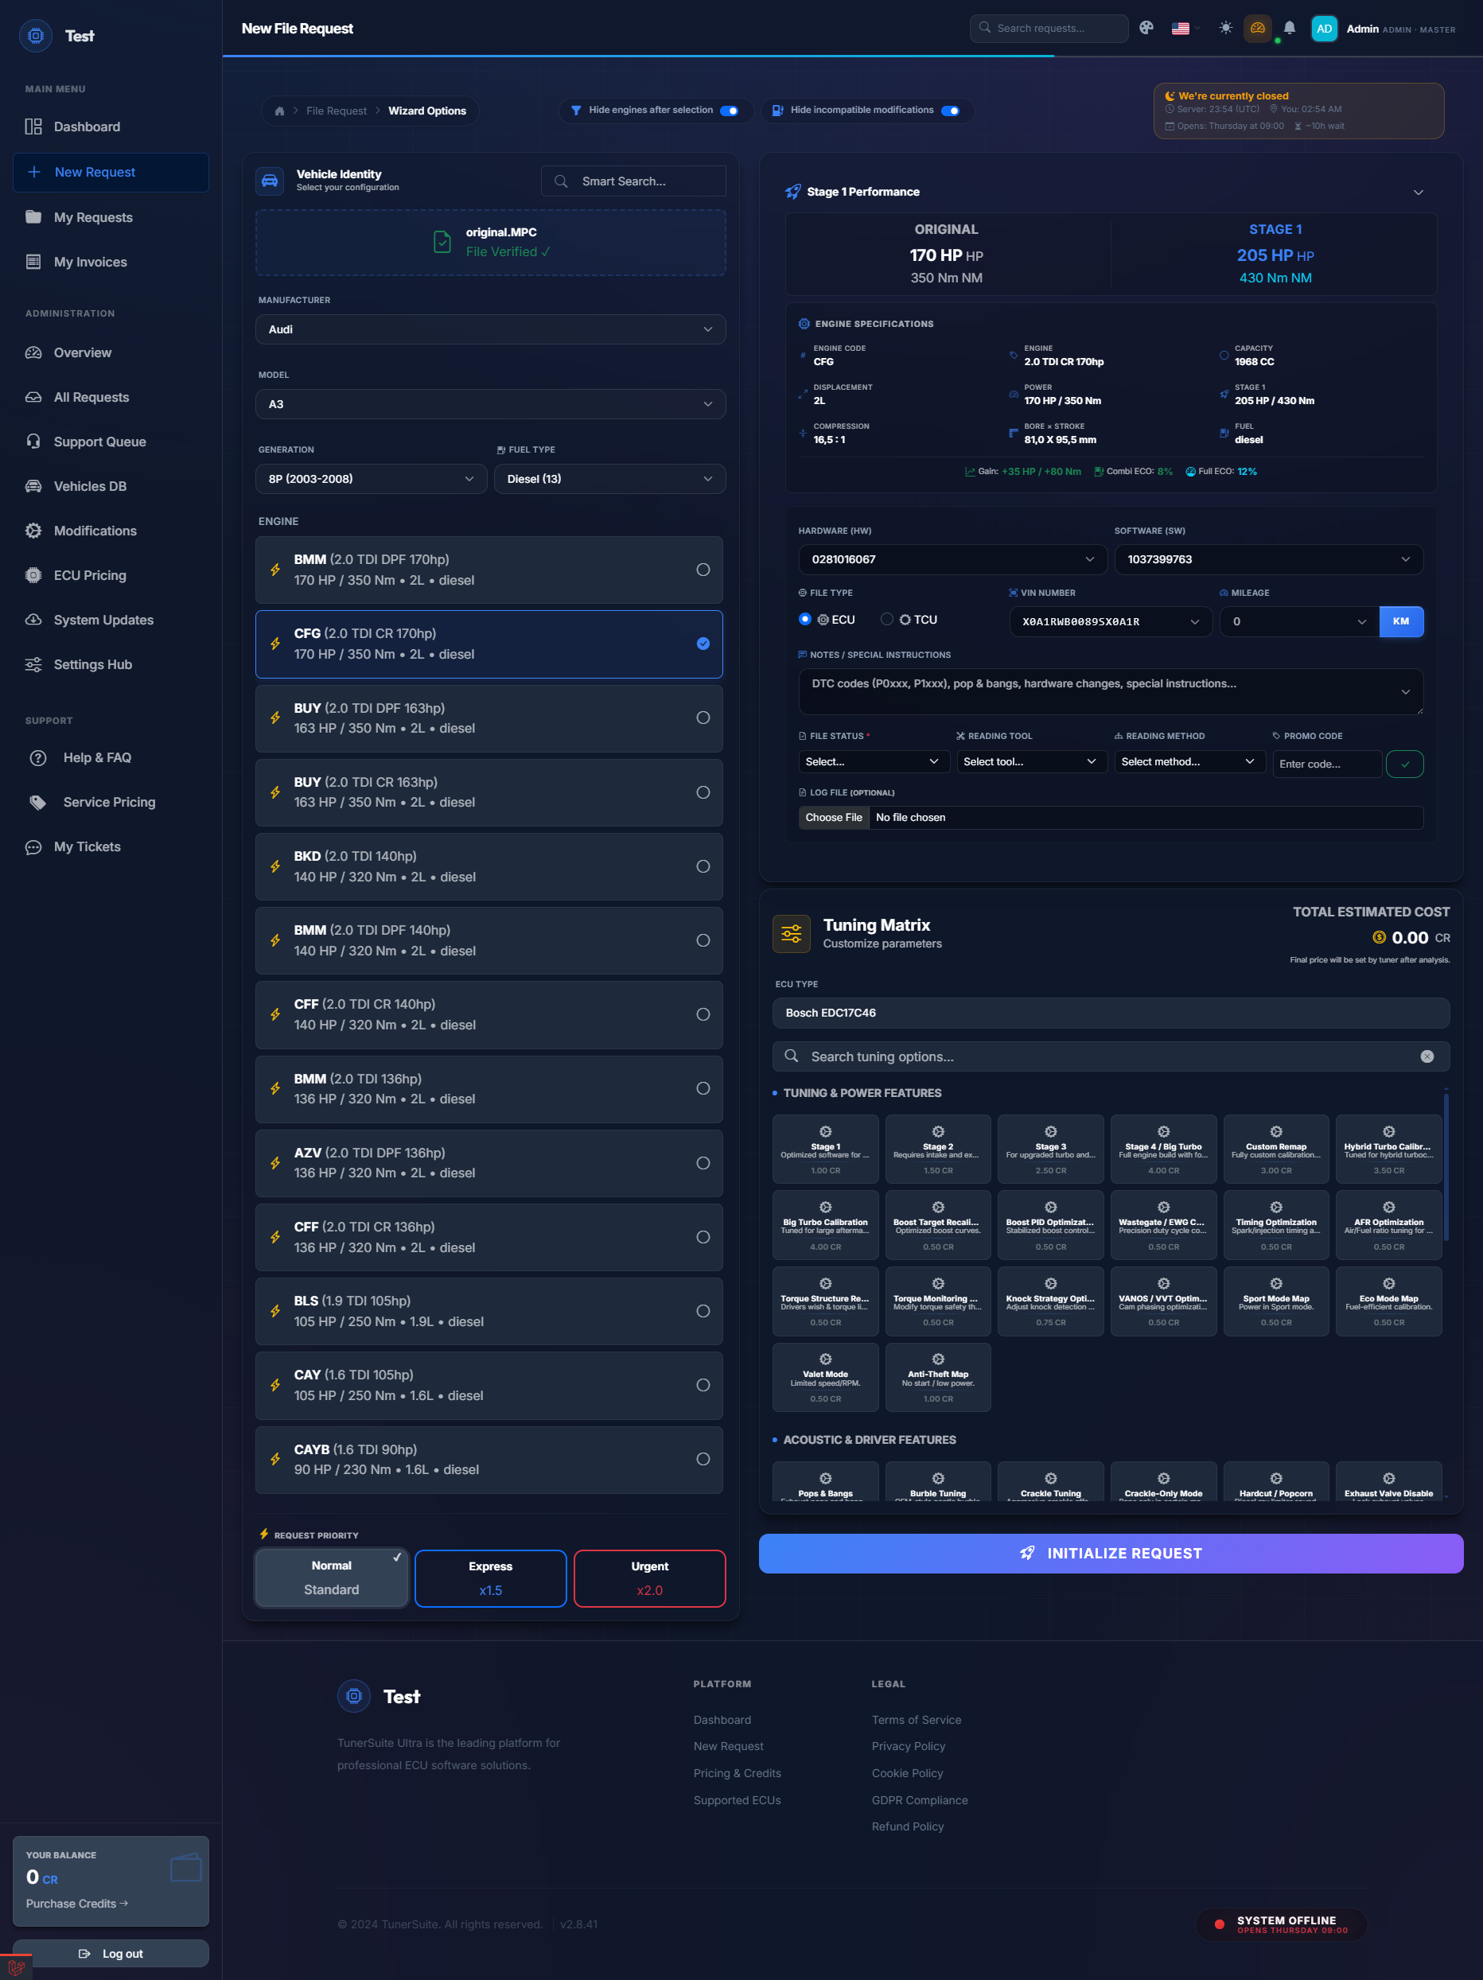The height and width of the screenshot is (1980, 1483).
Task: Click the wallet icon in balance card
Action: [185, 1868]
